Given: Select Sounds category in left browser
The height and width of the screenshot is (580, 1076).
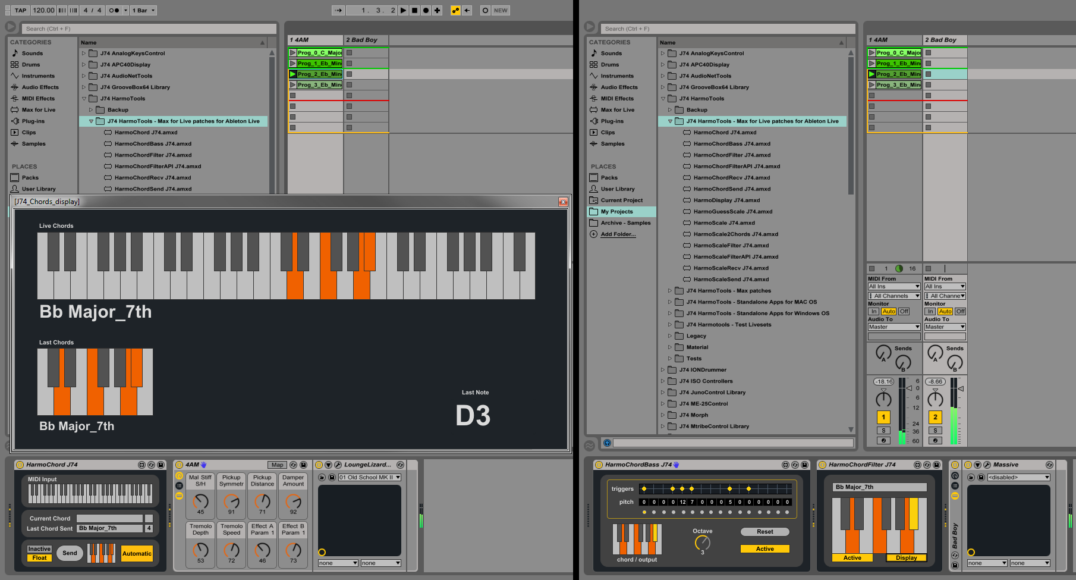Looking at the screenshot, I should [32, 54].
